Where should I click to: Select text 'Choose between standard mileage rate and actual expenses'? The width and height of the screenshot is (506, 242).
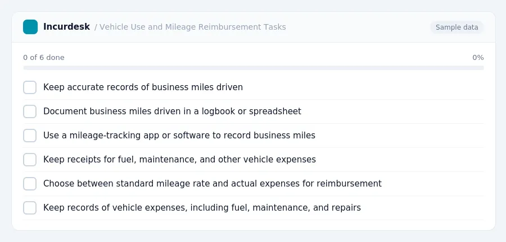[171, 184]
